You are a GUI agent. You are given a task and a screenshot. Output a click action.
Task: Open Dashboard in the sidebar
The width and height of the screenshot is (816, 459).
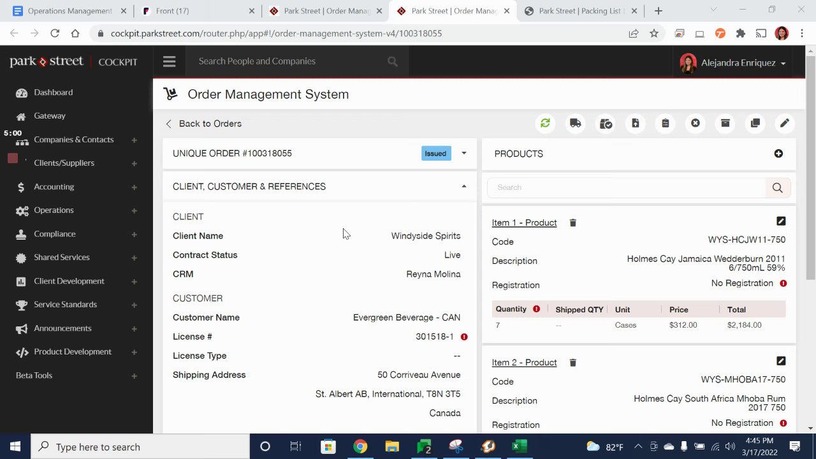click(x=53, y=92)
